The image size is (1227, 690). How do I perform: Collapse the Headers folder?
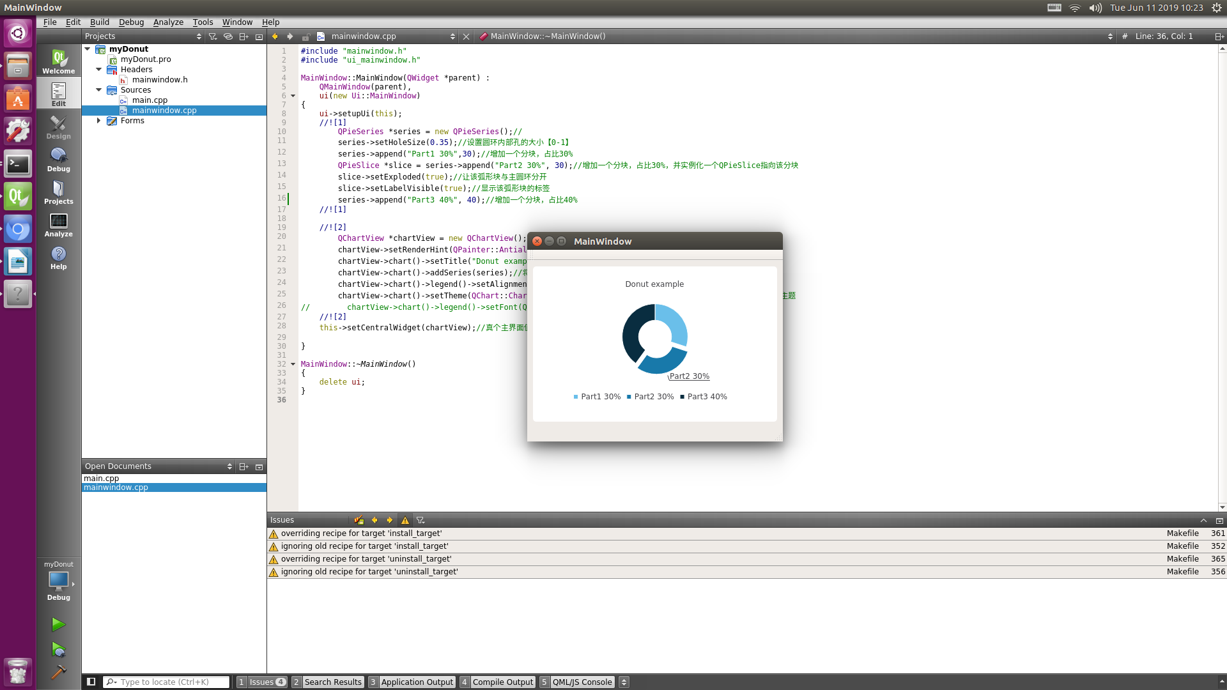coord(98,70)
